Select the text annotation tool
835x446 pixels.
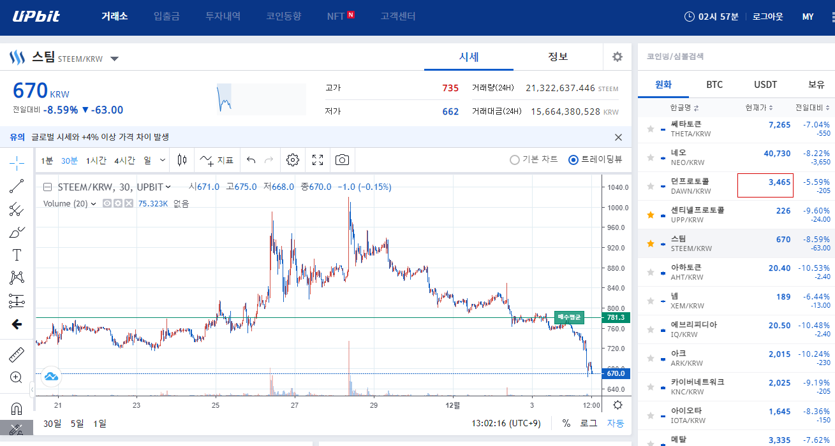[17, 255]
